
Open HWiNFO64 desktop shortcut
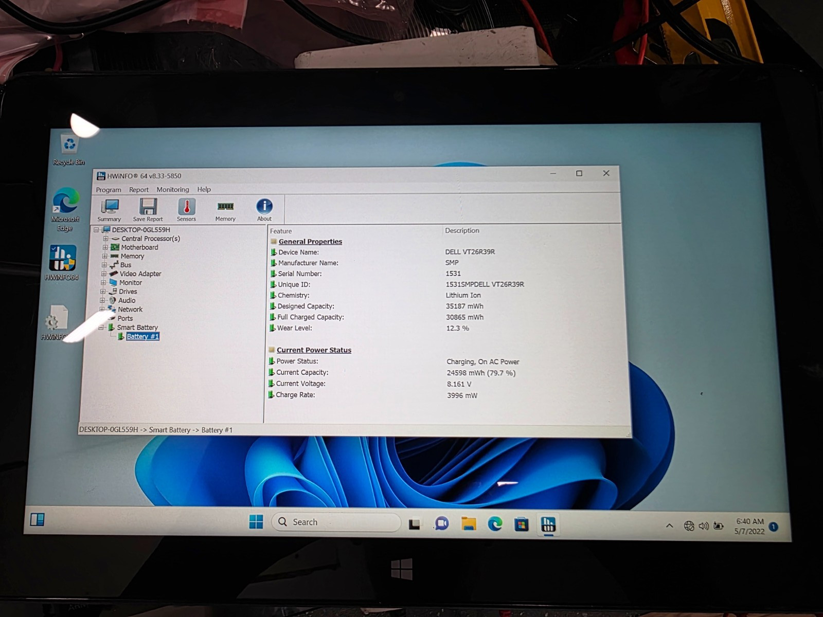tap(62, 263)
